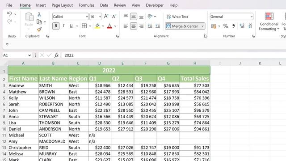Decrease font size with the small A icon

tap(114, 17)
